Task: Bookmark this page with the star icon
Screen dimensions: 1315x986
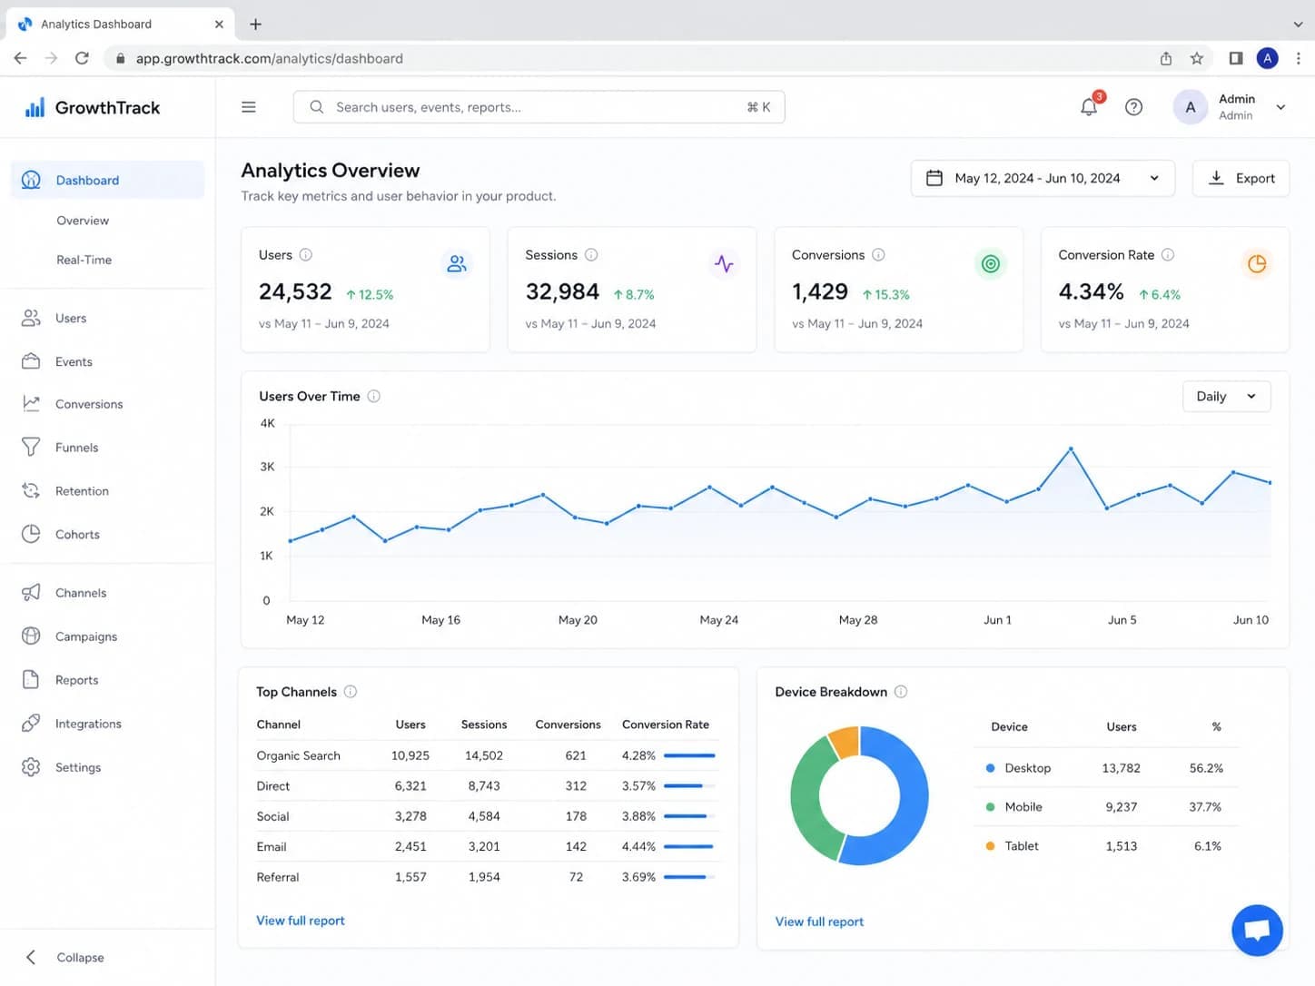Action: pyautogui.click(x=1197, y=58)
